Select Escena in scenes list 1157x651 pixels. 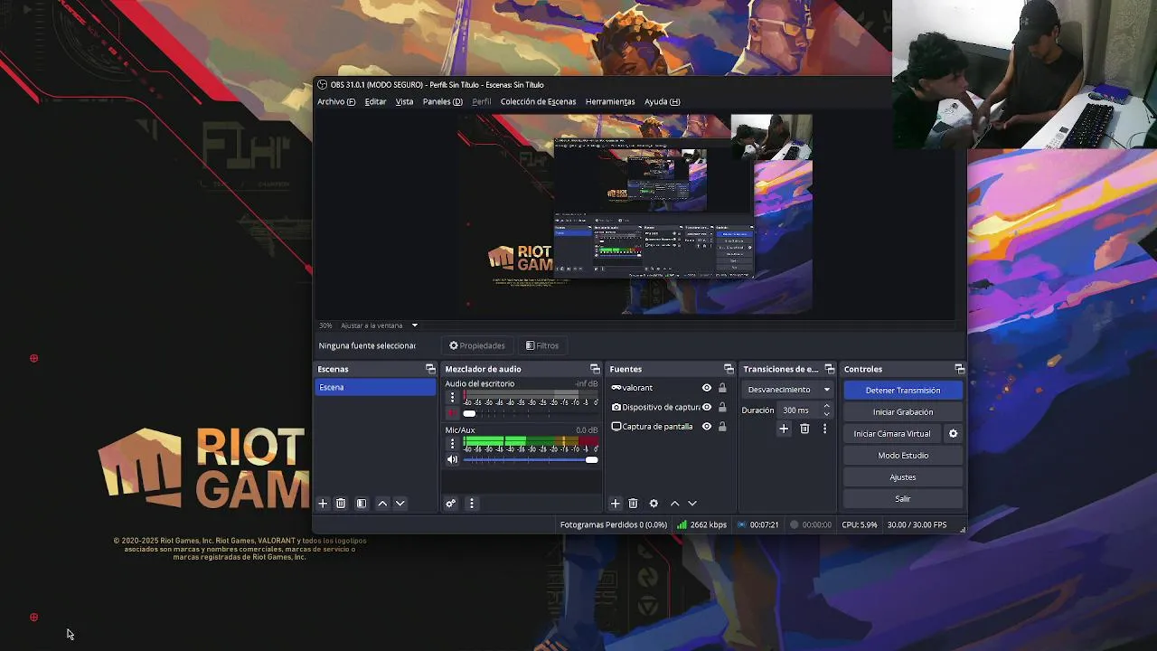[375, 387]
